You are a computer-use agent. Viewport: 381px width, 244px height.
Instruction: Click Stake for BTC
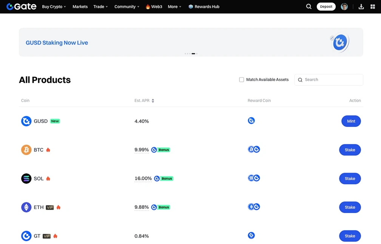[x=350, y=150]
